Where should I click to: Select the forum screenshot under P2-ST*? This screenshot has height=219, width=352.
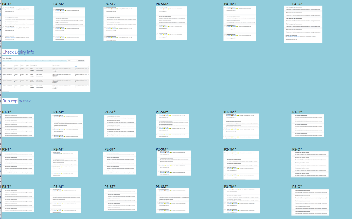119,163
